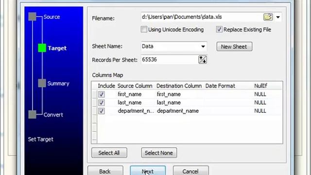Enable Using Unicode Encoding checkbox
311x175 pixels.
tap(144, 29)
